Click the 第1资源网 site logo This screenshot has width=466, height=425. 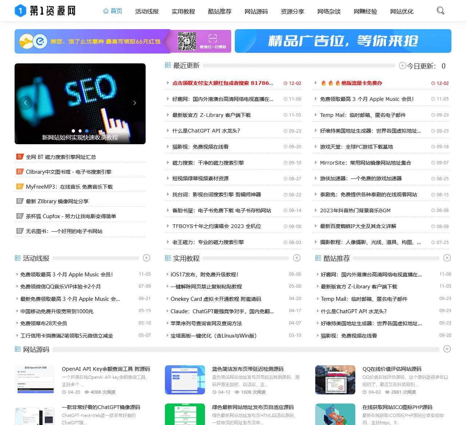pos(45,11)
